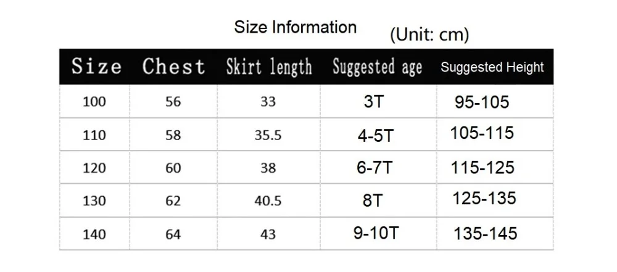Click chest value 64
This screenshot has width=617, height=272.
pos(173,234)
